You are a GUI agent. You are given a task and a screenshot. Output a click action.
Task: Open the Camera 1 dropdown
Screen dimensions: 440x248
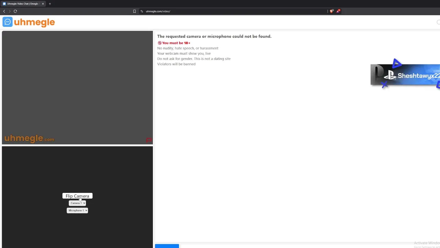coord(77,203)
